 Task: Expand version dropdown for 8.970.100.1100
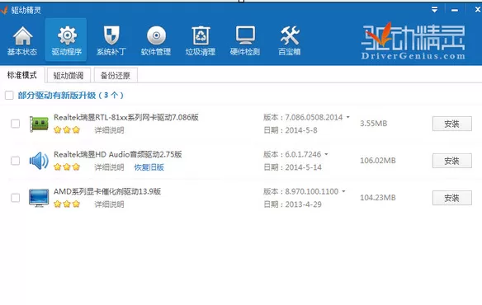(343, 191)
